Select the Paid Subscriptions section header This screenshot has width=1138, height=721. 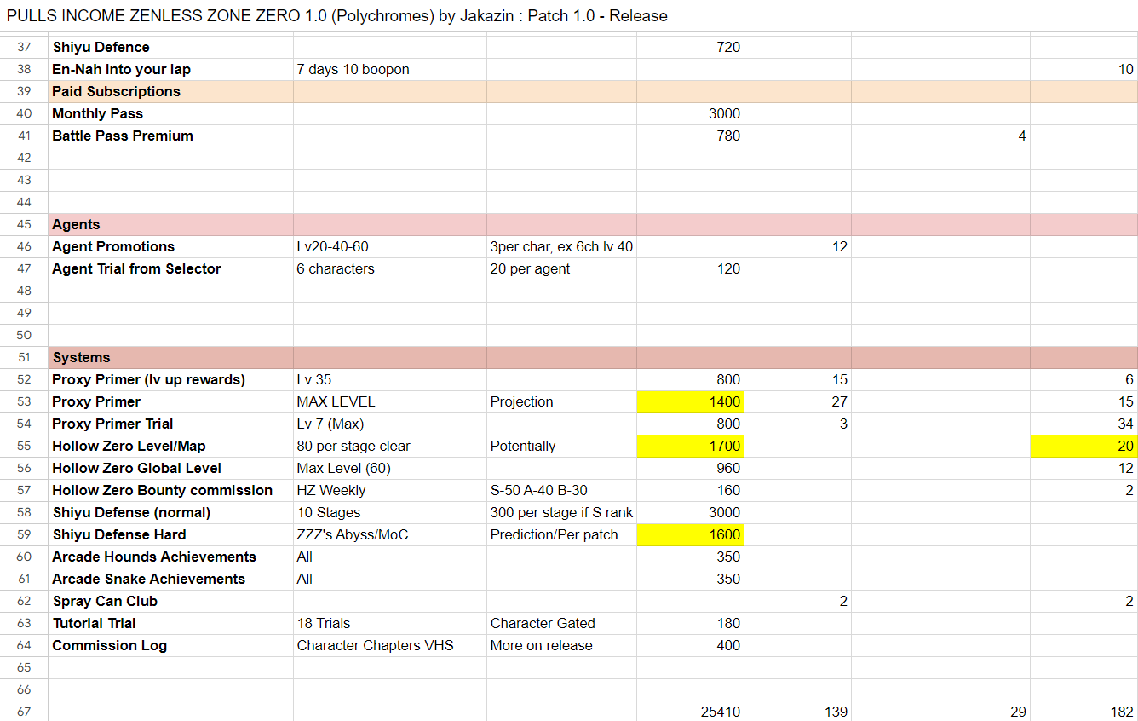click(x=170, y=91)
